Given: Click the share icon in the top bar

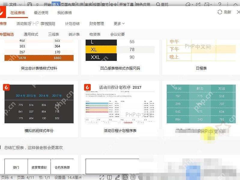Looking at the screenshot, I should coord(198,4).
